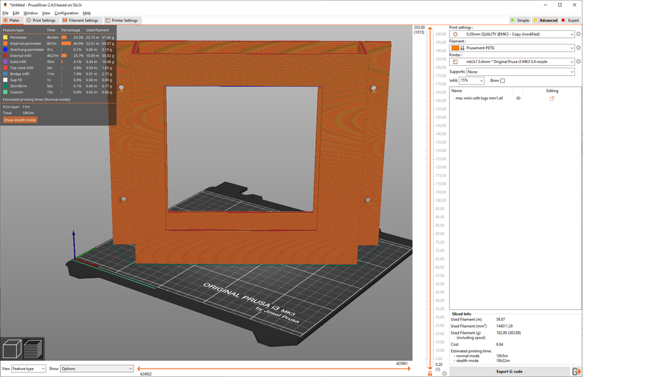The height and width of the screenshot is (377, 660).
Task: Click the Export G-code button
Action: tap(509, 372)
